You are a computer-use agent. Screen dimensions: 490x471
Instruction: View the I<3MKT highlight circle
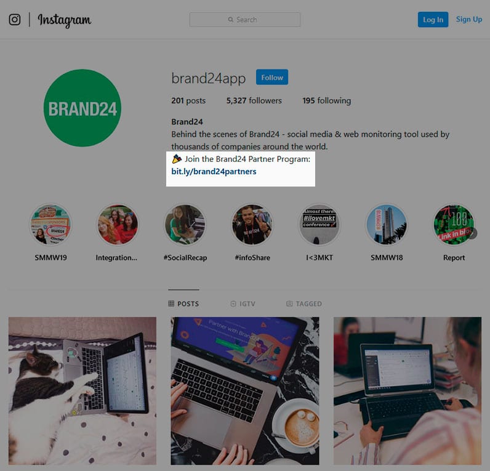pos(319,224)
